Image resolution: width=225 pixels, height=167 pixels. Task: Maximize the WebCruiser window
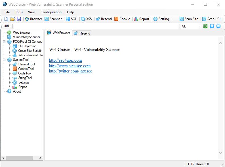pyautogui.click(x=205, y=5)
